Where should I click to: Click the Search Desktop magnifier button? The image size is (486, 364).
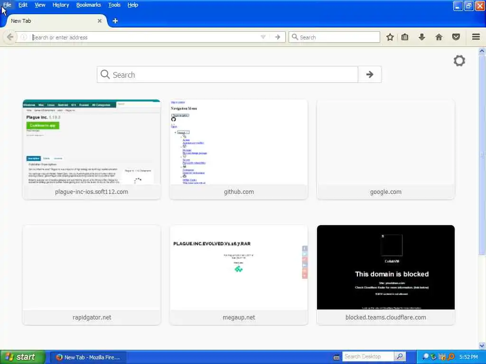point(400,356)
